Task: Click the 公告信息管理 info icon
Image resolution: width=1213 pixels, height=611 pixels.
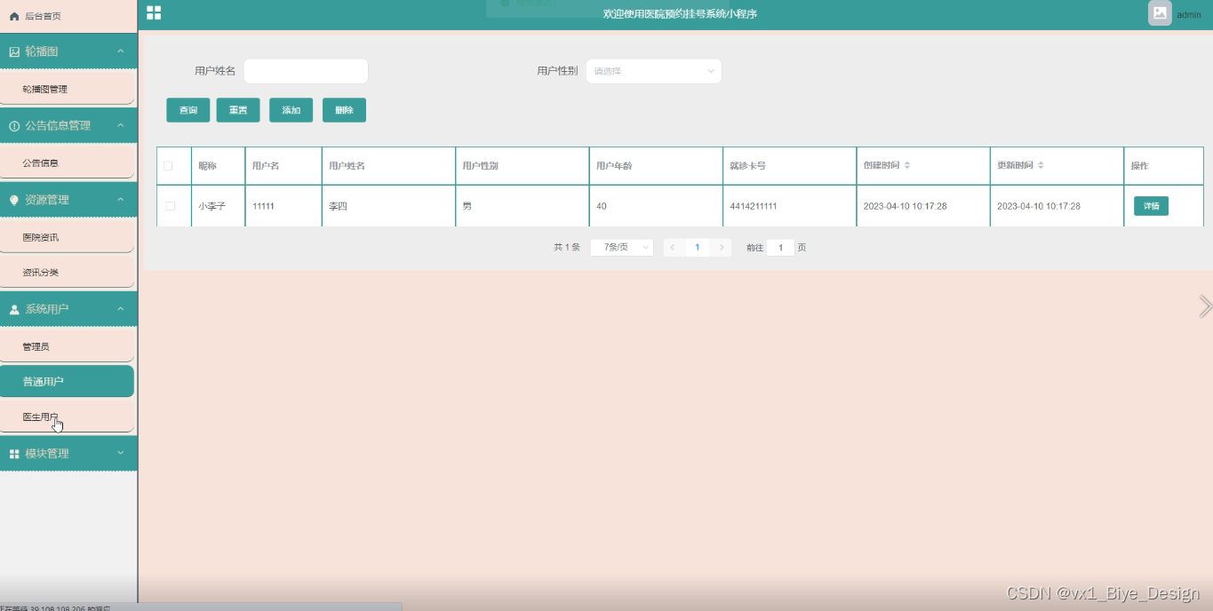Action: point(14,126)
